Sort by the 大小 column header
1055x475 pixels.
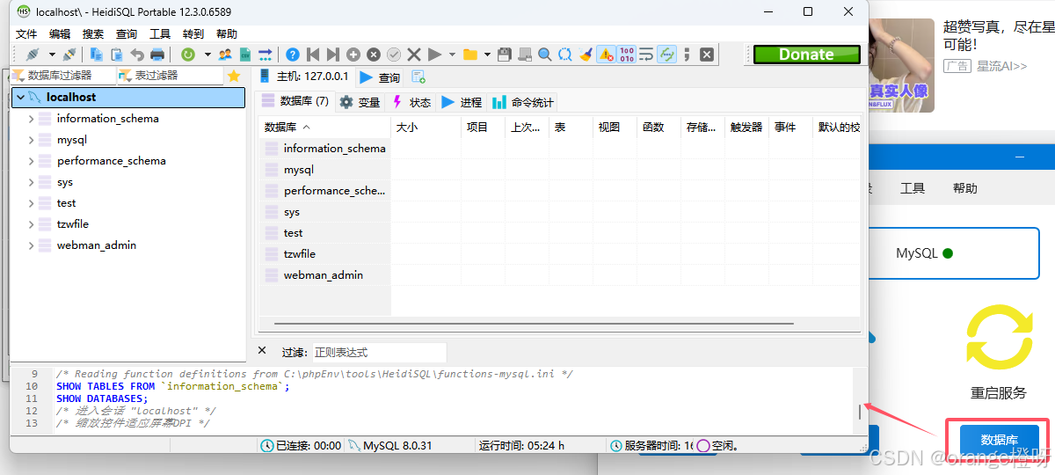pyautogui.click(x=426, y=128)
